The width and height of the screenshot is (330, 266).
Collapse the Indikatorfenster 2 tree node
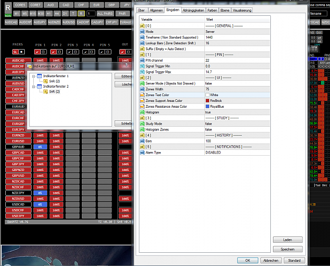click(33, 87)
